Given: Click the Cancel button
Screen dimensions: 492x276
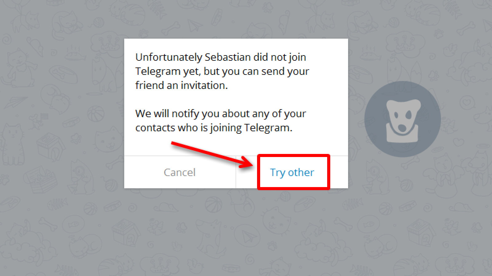Looking at the screenshot, I should 180,172.
